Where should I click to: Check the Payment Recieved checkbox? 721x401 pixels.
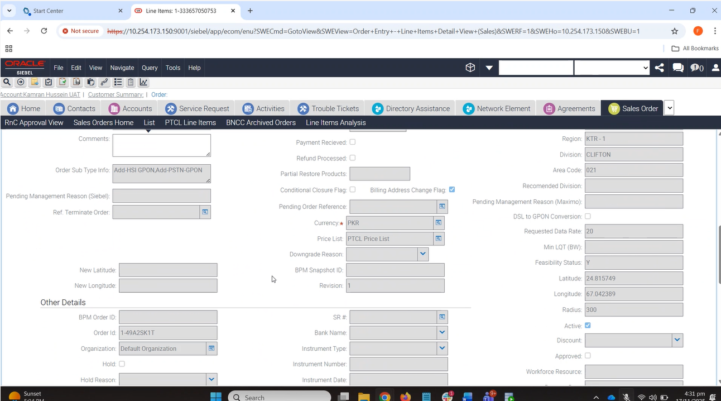tap(352, 142)
